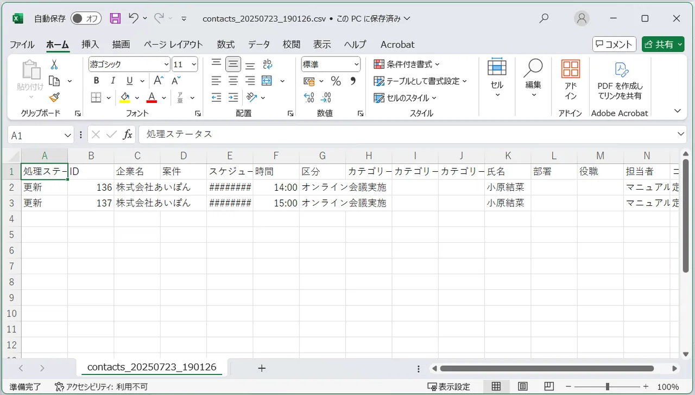
Task: Toggle center horizontal alignment
Action: click(233, 81)
